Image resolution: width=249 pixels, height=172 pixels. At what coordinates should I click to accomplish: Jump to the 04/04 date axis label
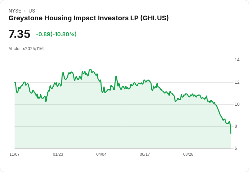click(101, 154)
